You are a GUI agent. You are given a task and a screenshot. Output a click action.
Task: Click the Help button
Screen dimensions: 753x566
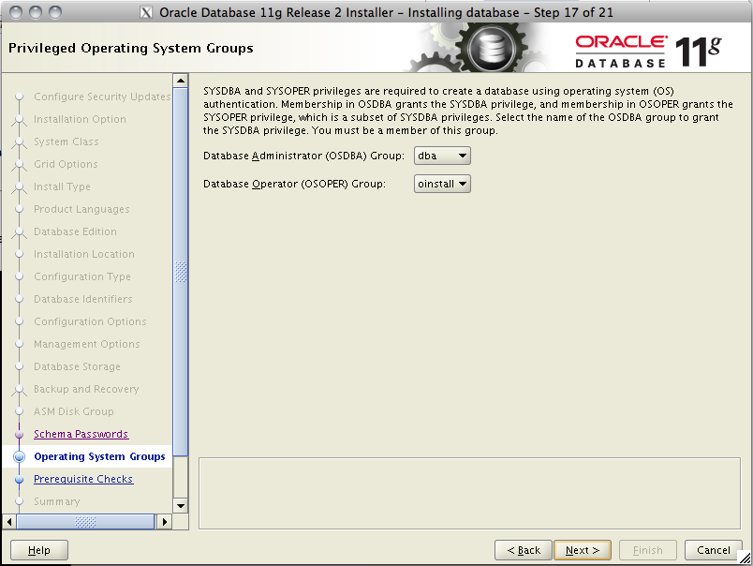point(38,550)
